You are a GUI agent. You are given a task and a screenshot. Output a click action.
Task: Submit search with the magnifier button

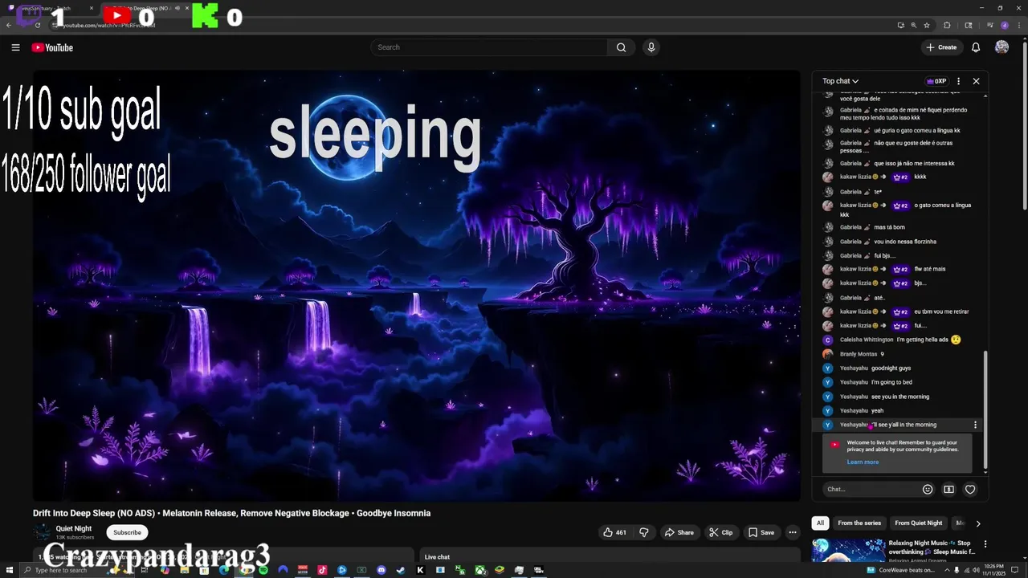coord(621,47)
